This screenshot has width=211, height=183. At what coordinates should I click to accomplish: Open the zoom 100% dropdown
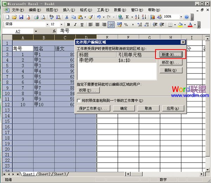pyautogui.click(x=181, y=17)
